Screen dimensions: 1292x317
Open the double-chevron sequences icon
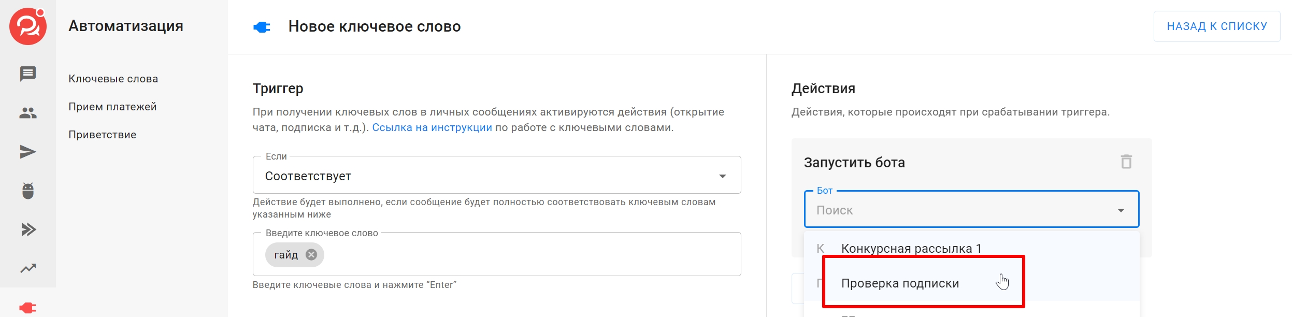point(28,229)
